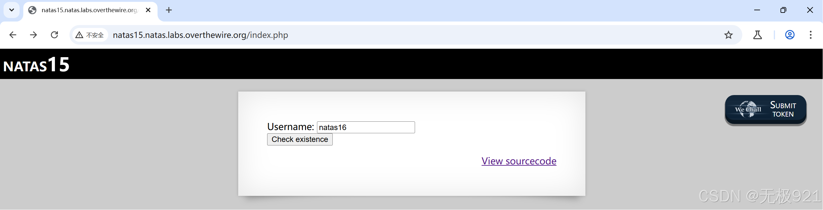Click the Check existence button
This screenshot has height=210, width=823.
click(x=300, y=139)
